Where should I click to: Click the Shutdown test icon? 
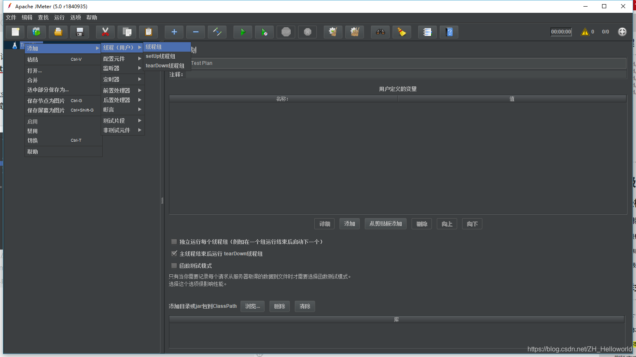[308, 32]
